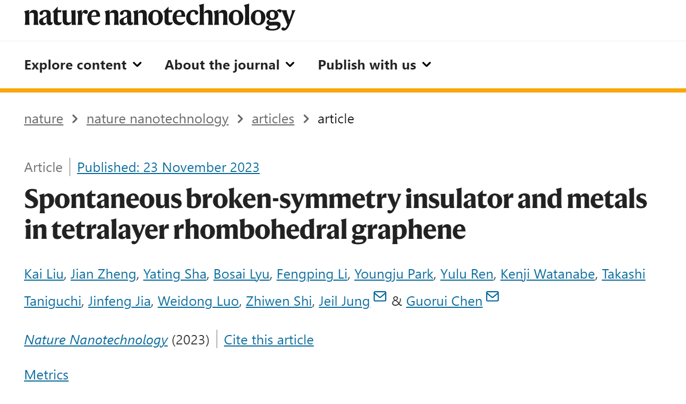The image size is (686, 404).
Task: Open author Jinfeng Jia's link
Action: click(119, 302)
